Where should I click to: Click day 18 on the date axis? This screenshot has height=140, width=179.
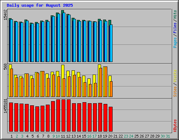(x=100, y=136)
